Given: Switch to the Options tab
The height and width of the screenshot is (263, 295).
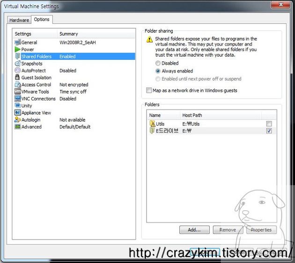Looking at the screenshot, I should tap(42, 19).
